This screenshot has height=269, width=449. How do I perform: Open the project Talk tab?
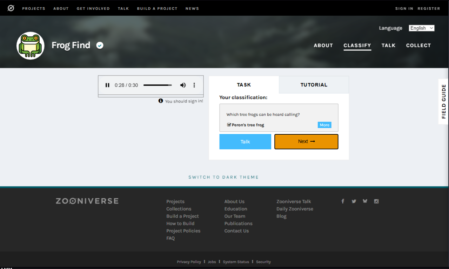tap(388, 45)
